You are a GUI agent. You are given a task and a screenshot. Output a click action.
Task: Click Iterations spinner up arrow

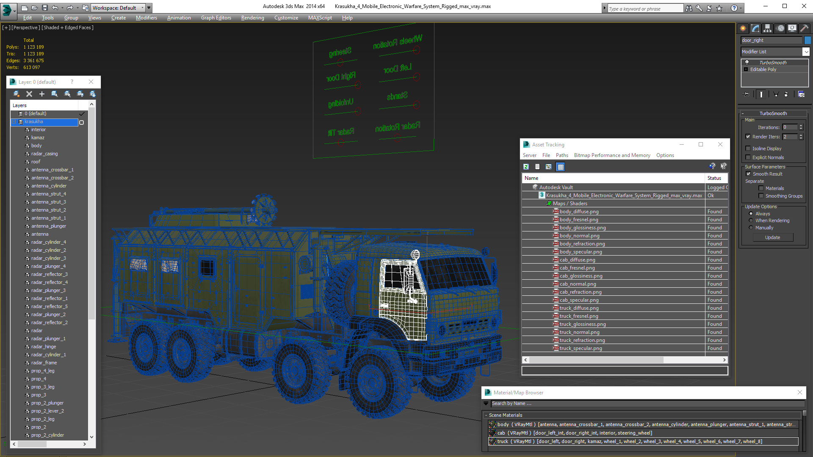click(x=801, y=126)
